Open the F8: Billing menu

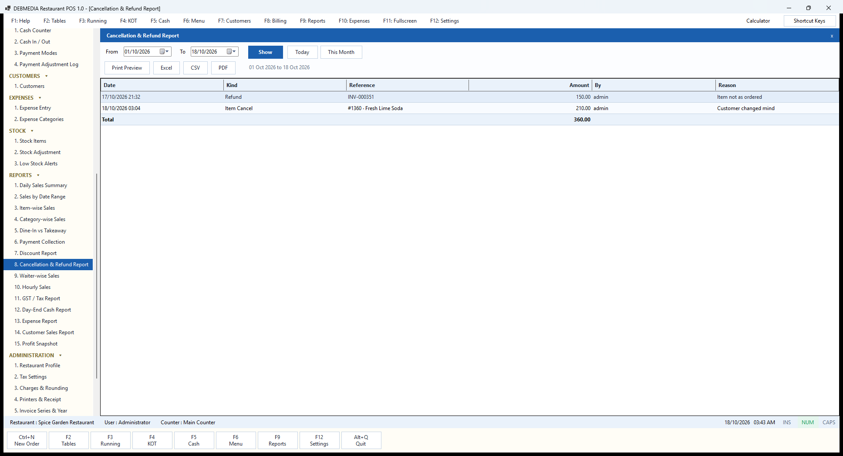[x=275, y=21]
